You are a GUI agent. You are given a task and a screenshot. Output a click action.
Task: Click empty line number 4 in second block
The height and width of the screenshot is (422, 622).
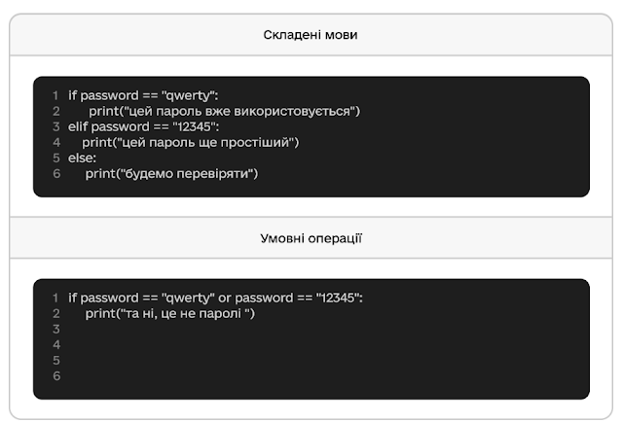[56, 344]
